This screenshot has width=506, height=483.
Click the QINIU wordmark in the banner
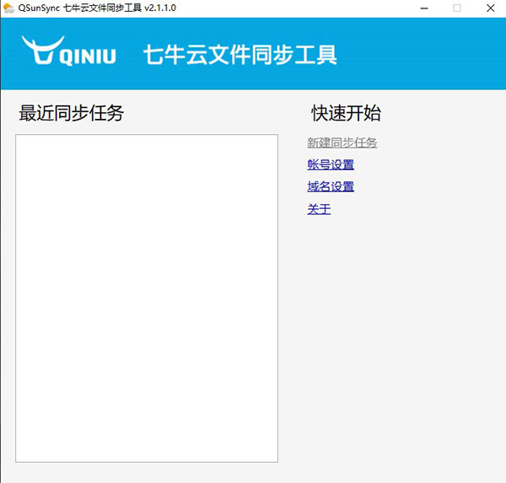[88, 56]
